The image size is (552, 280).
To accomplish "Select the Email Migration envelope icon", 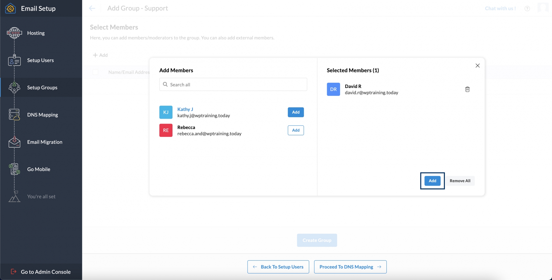I will tap(14, 142).
